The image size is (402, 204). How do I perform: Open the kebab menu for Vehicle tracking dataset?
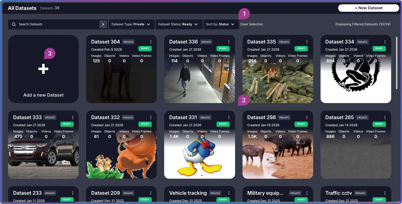[x=229, y=193]
